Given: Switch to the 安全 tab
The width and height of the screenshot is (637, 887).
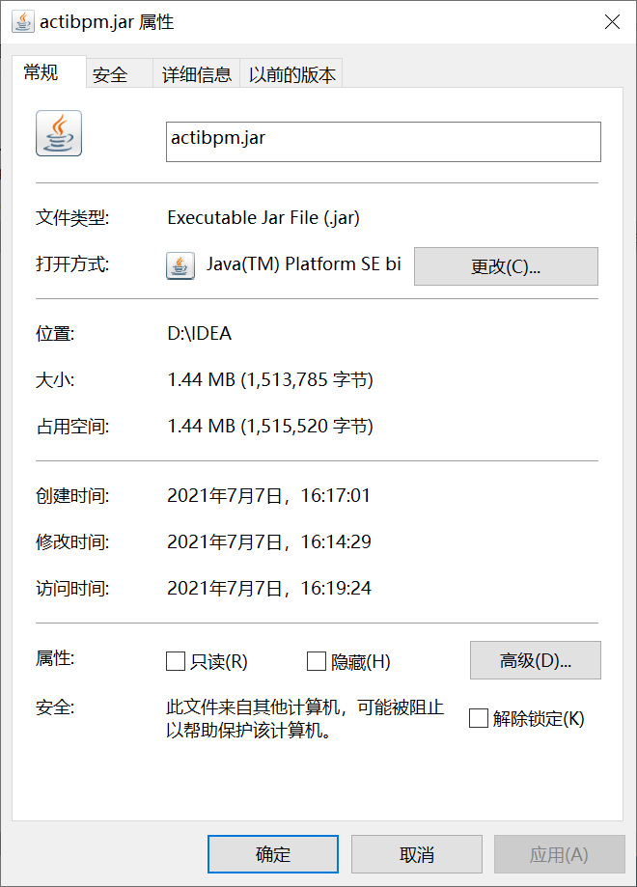Looking at the screenshot, I should click(x=110, y=74).
